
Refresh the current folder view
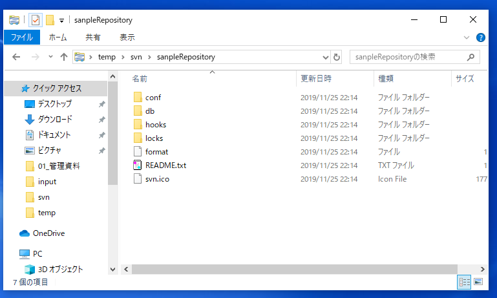(x=337, y=58)
